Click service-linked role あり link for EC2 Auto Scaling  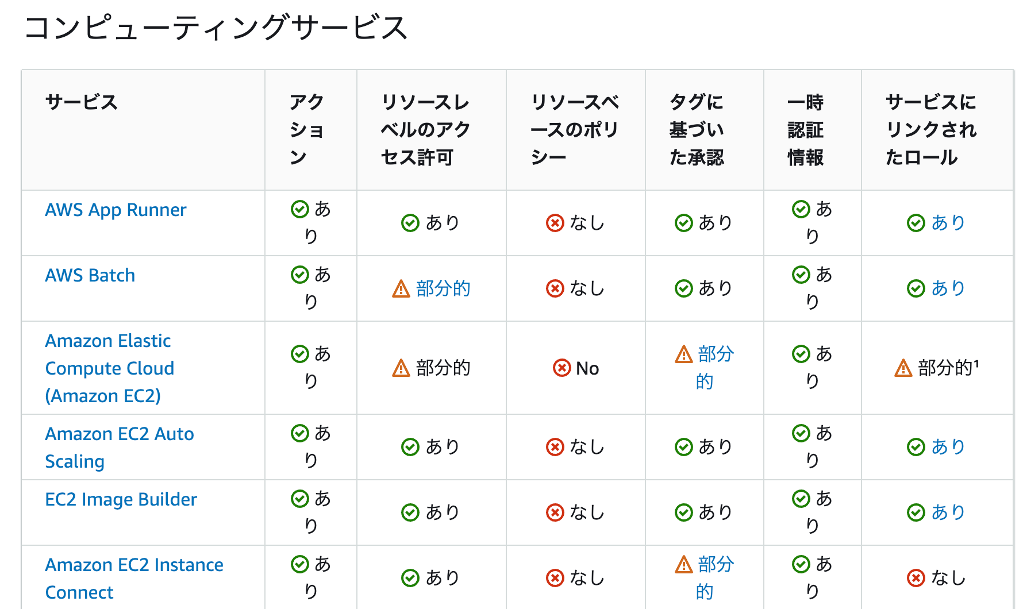[948, 447]
